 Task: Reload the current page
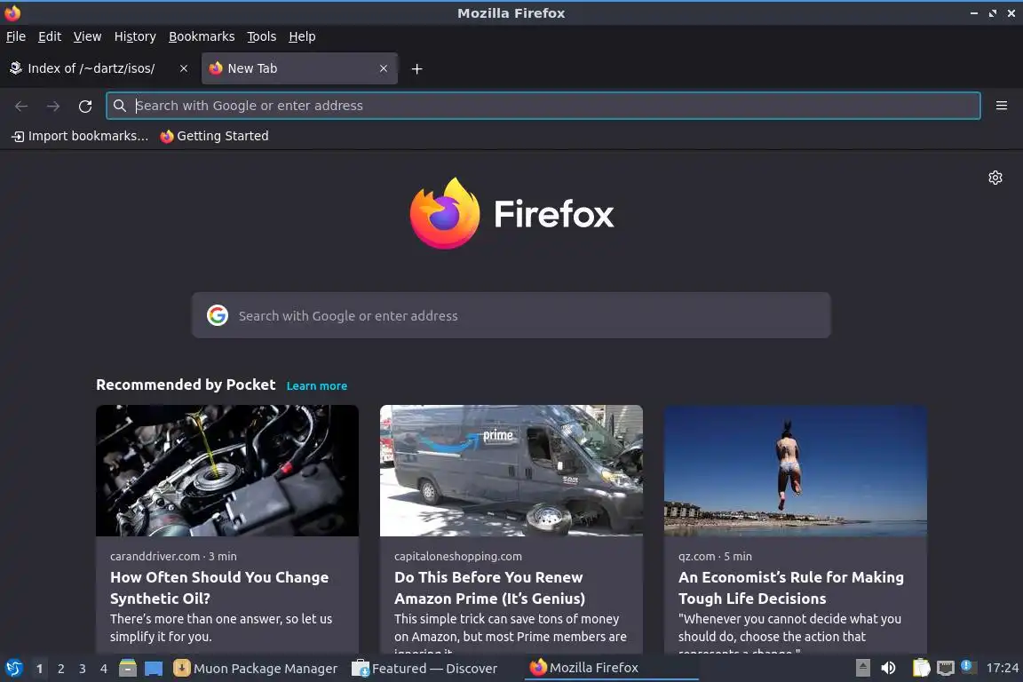[x=85, y=106]
